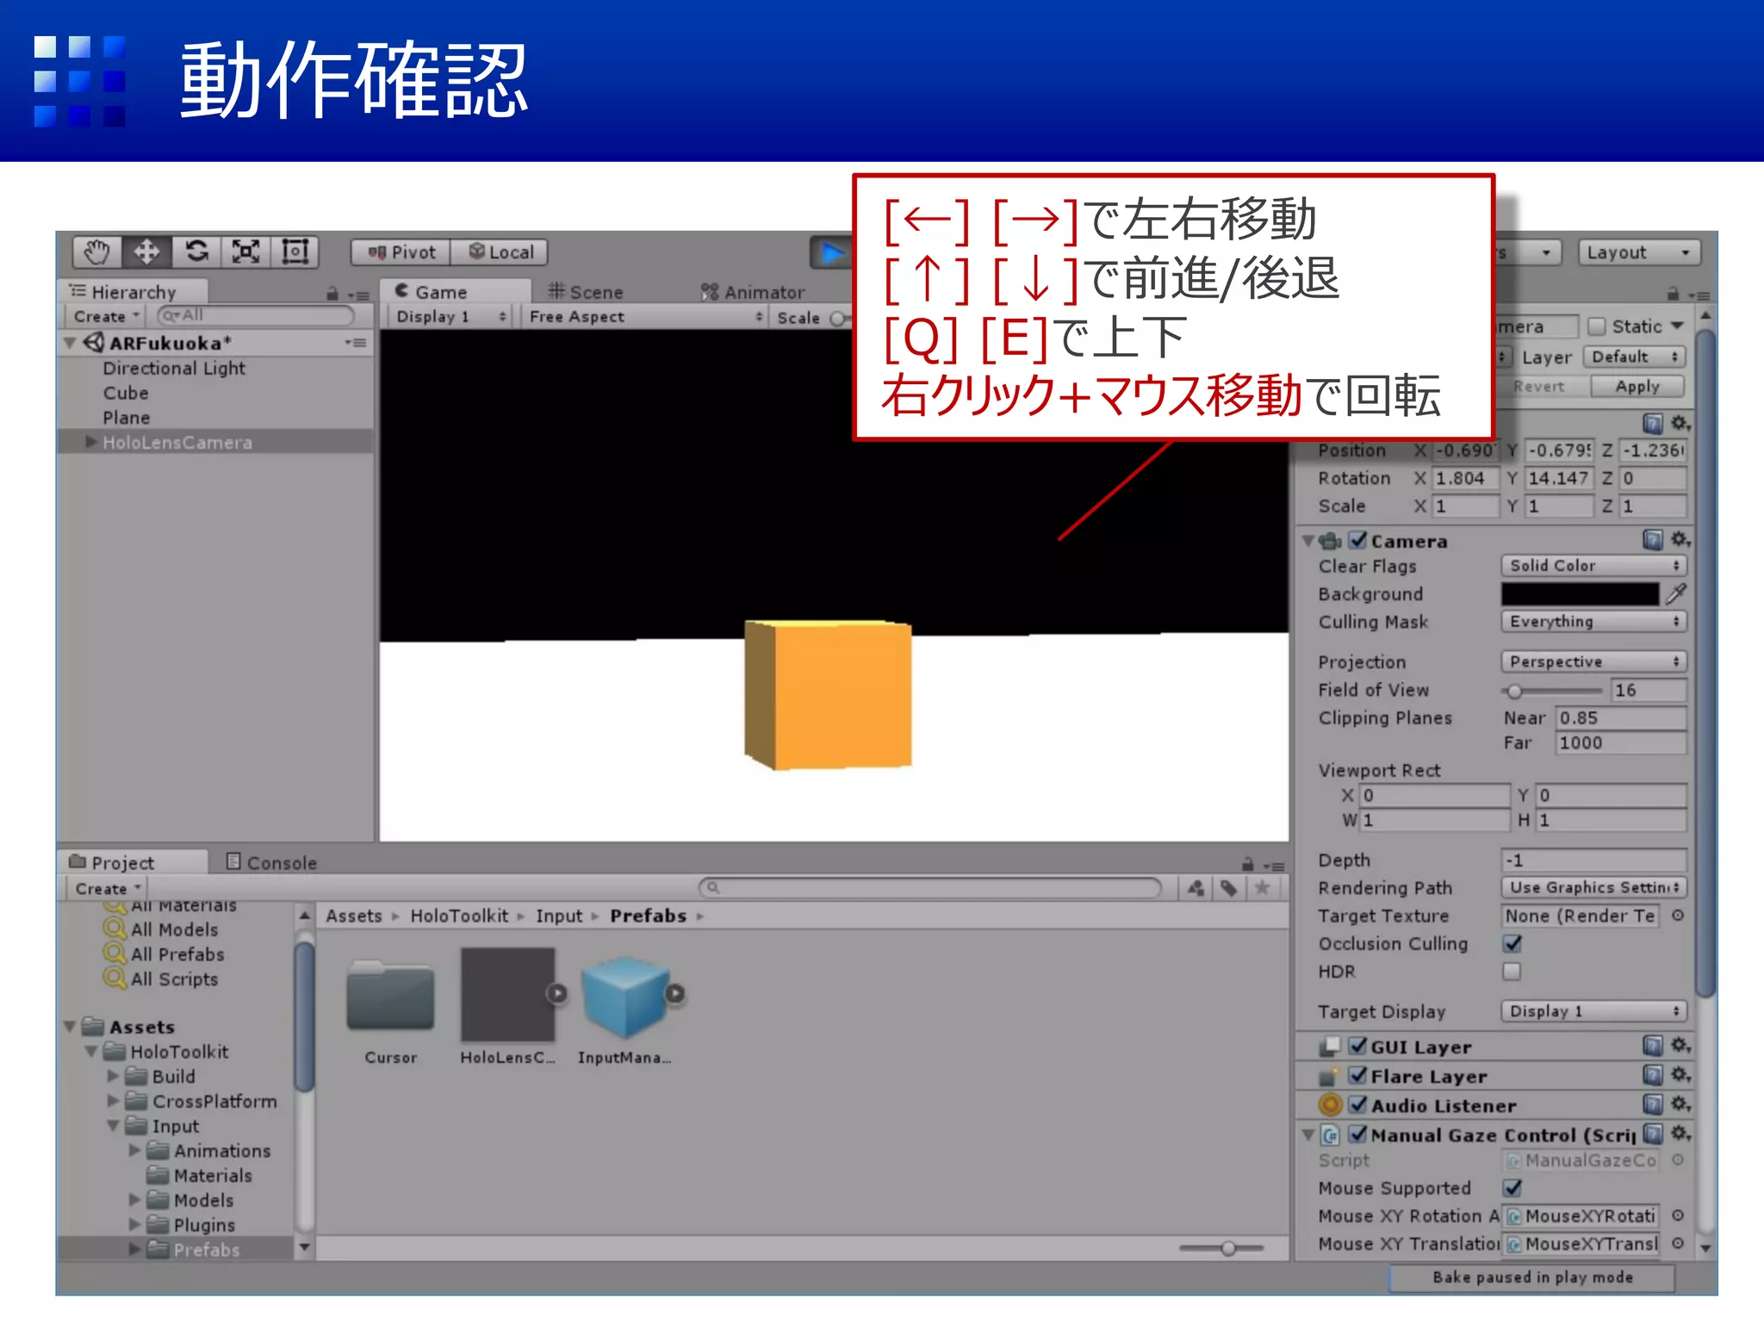Open the Manual Gaze Control settings gear
The width and height of the screenshot is (1764, 1323).
(x=1680, y=1134)
